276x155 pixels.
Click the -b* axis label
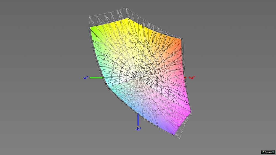(138, 129)
